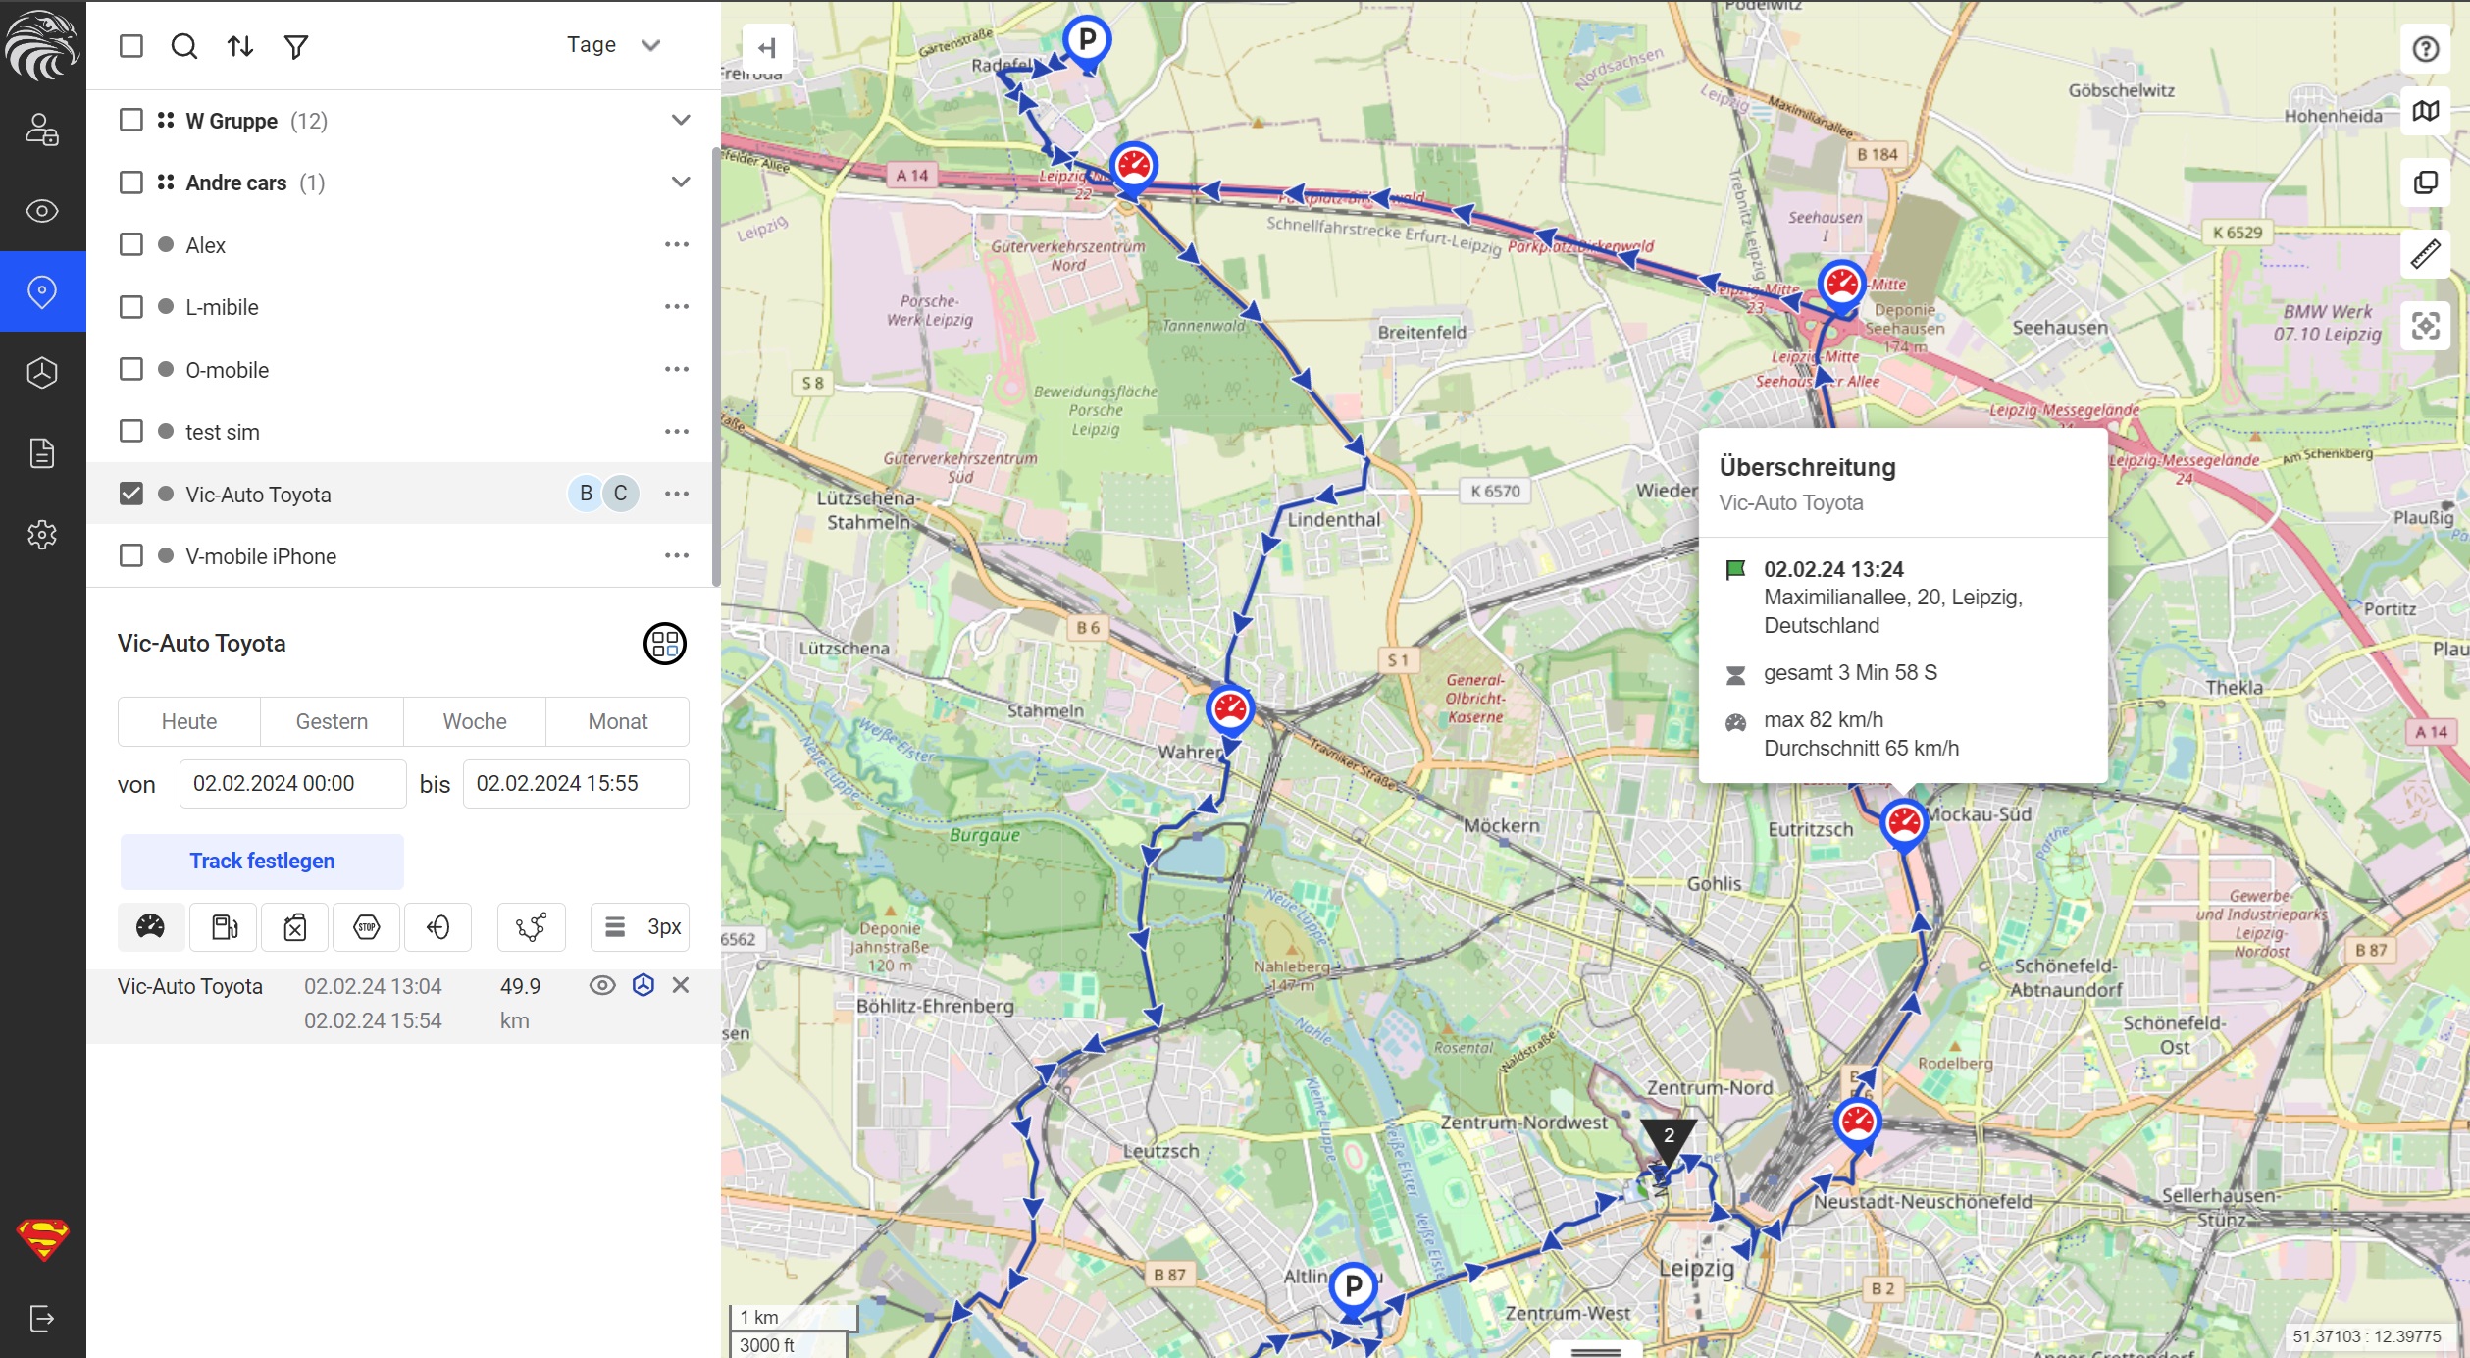This screenshot has height=1358, width=2470.
Task: Open more options for O-mobile
Action: click(677, 369)
